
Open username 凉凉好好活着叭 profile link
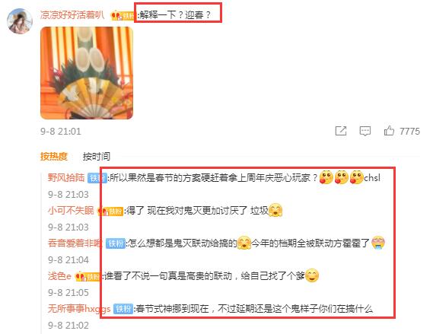[72, 15]
